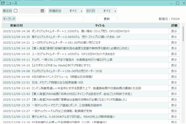Show details for 9日の欧米イベントスケジュール
The height and width of the screenshot is (124, 186).
click(174, 77)
